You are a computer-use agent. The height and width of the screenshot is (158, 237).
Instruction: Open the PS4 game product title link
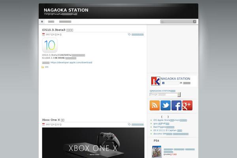tap(179, 150)
